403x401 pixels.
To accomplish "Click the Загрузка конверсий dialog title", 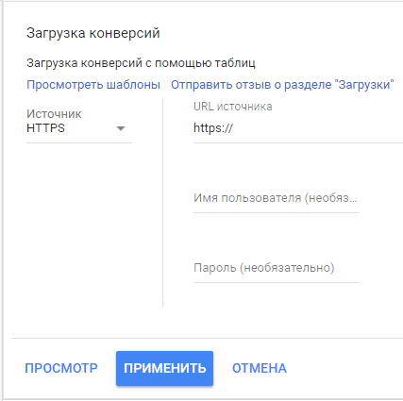I will tap(93, 33).
